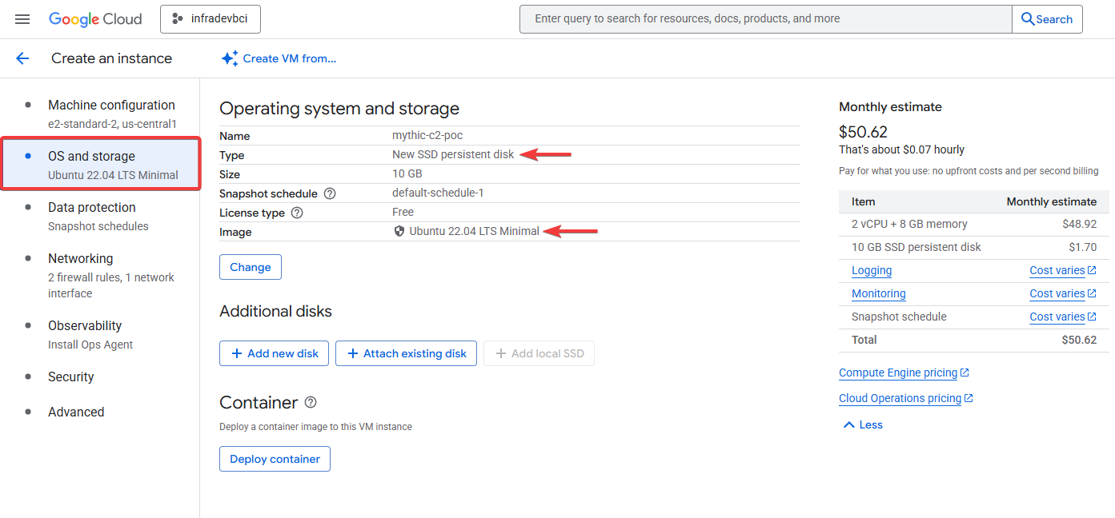The image size is (1115, 518).
Task: Click License type help icon
Action: (297, 213)
